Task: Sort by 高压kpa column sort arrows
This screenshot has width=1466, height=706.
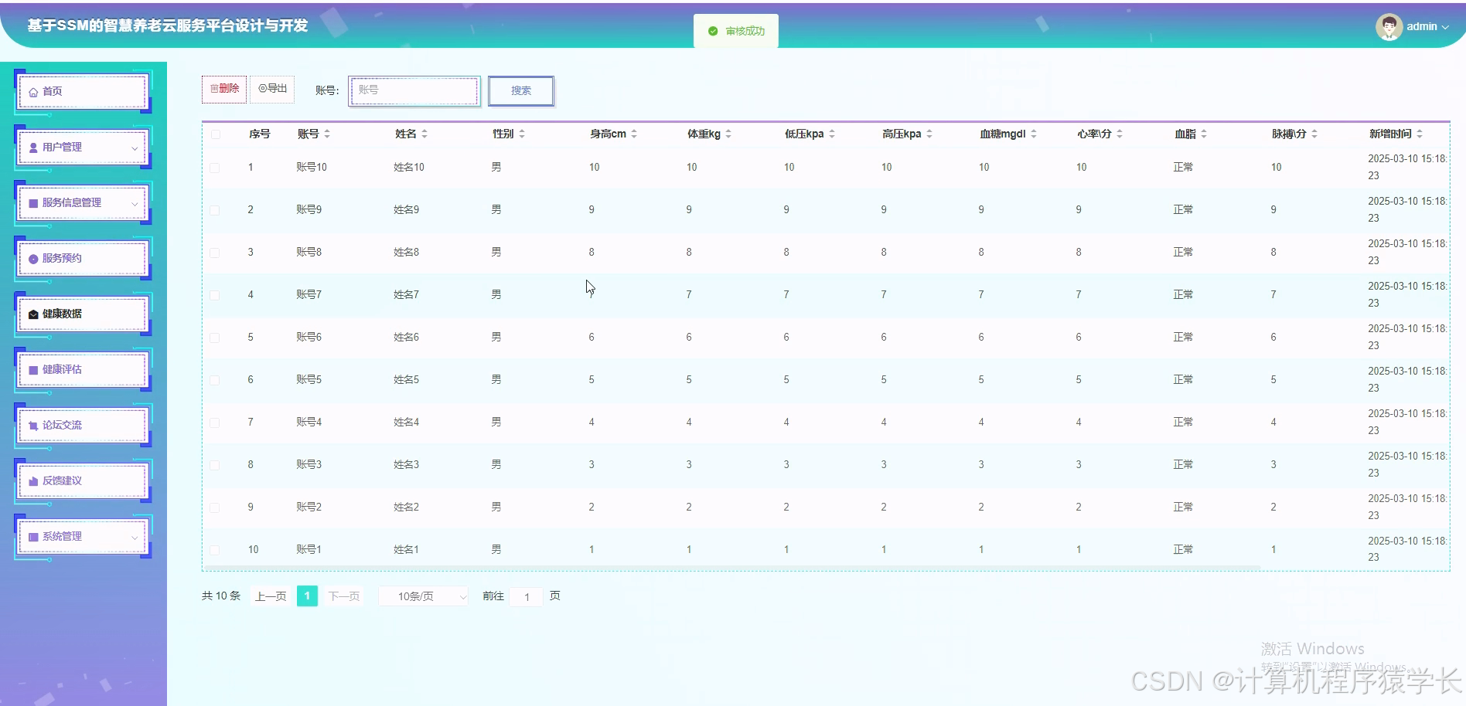Action: [x=929, y=134]
